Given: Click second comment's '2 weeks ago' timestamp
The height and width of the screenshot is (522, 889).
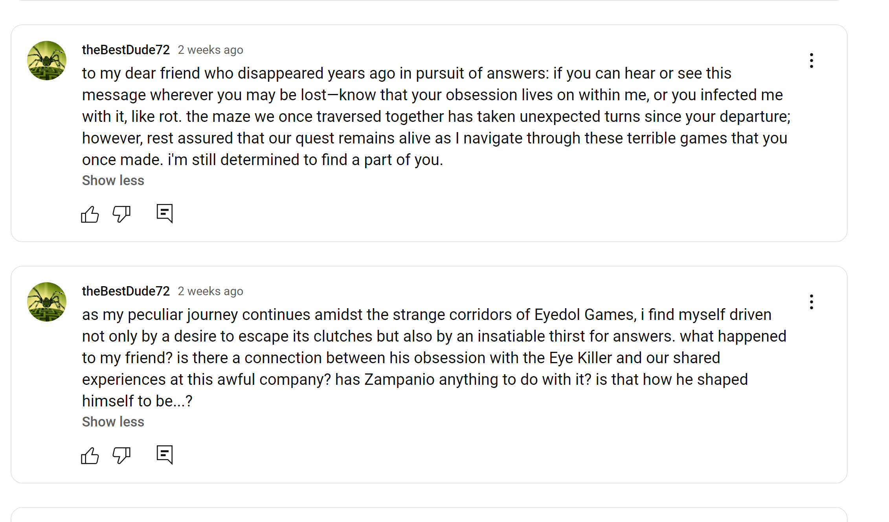Looking at the screenshot, I should 210,291.
